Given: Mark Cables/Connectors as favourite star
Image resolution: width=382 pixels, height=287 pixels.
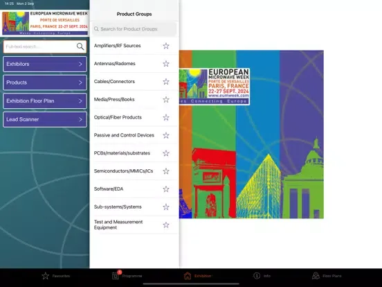Looking at the screenshot, I should 166,82.
